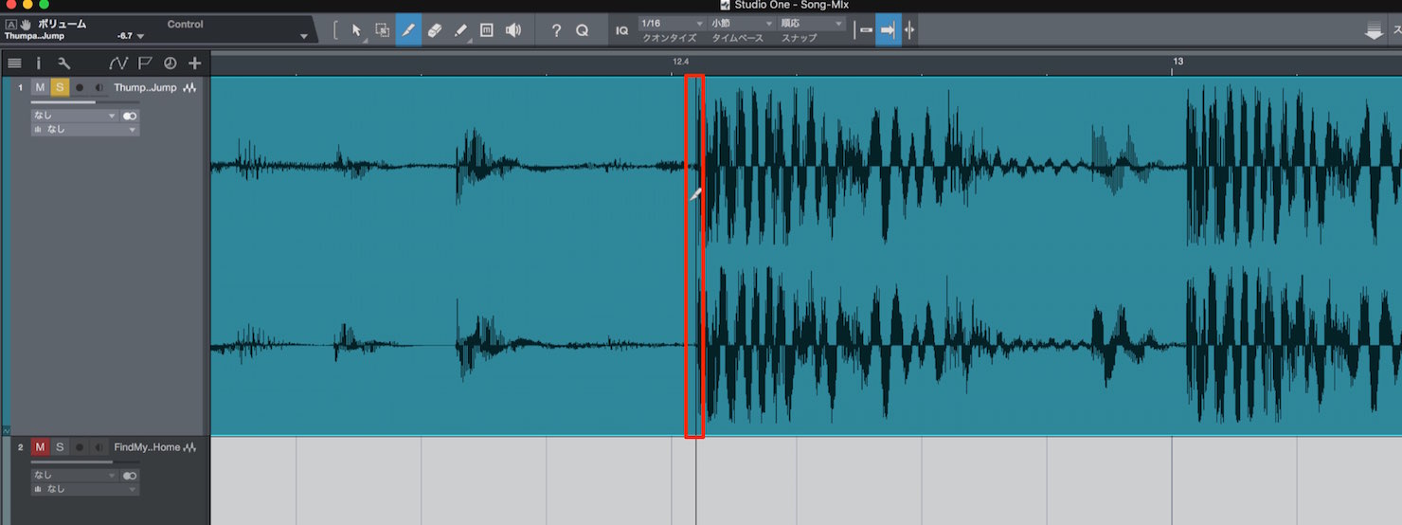
Task: Click the Add Tracks plus icon
Action: 195,63
